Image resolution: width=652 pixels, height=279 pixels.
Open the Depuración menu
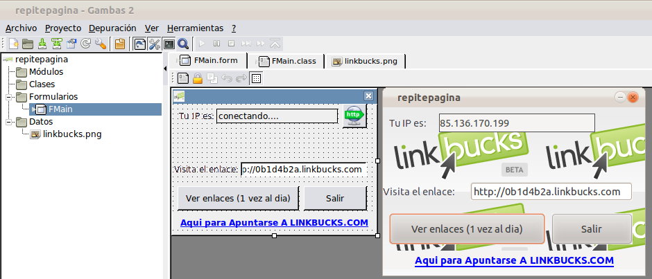(112, 28)
